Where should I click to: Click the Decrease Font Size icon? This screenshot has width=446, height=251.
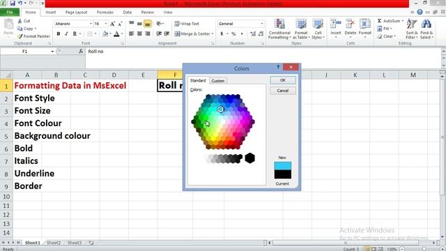click(x=120, y=24)
